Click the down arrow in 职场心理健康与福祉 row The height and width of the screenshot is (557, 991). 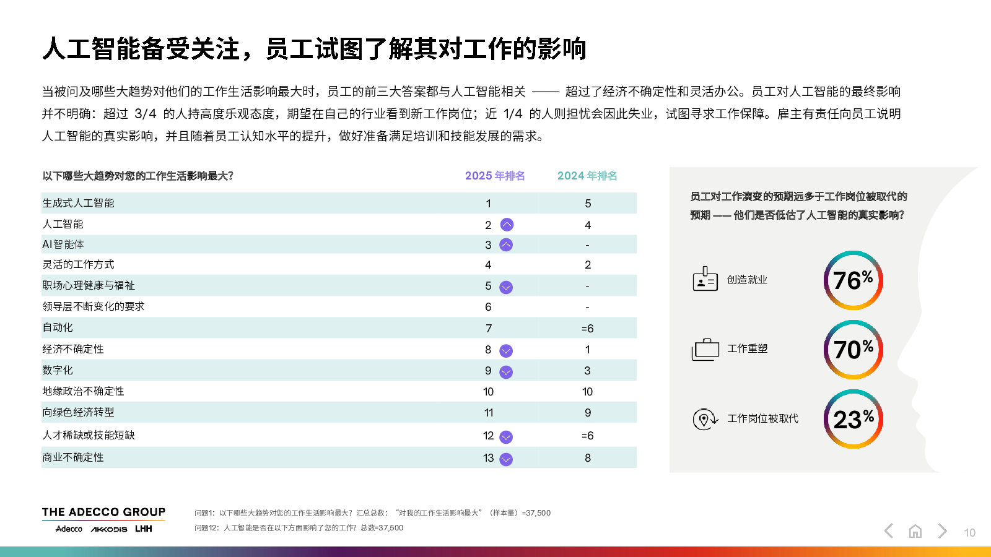(x=506, y=287)
